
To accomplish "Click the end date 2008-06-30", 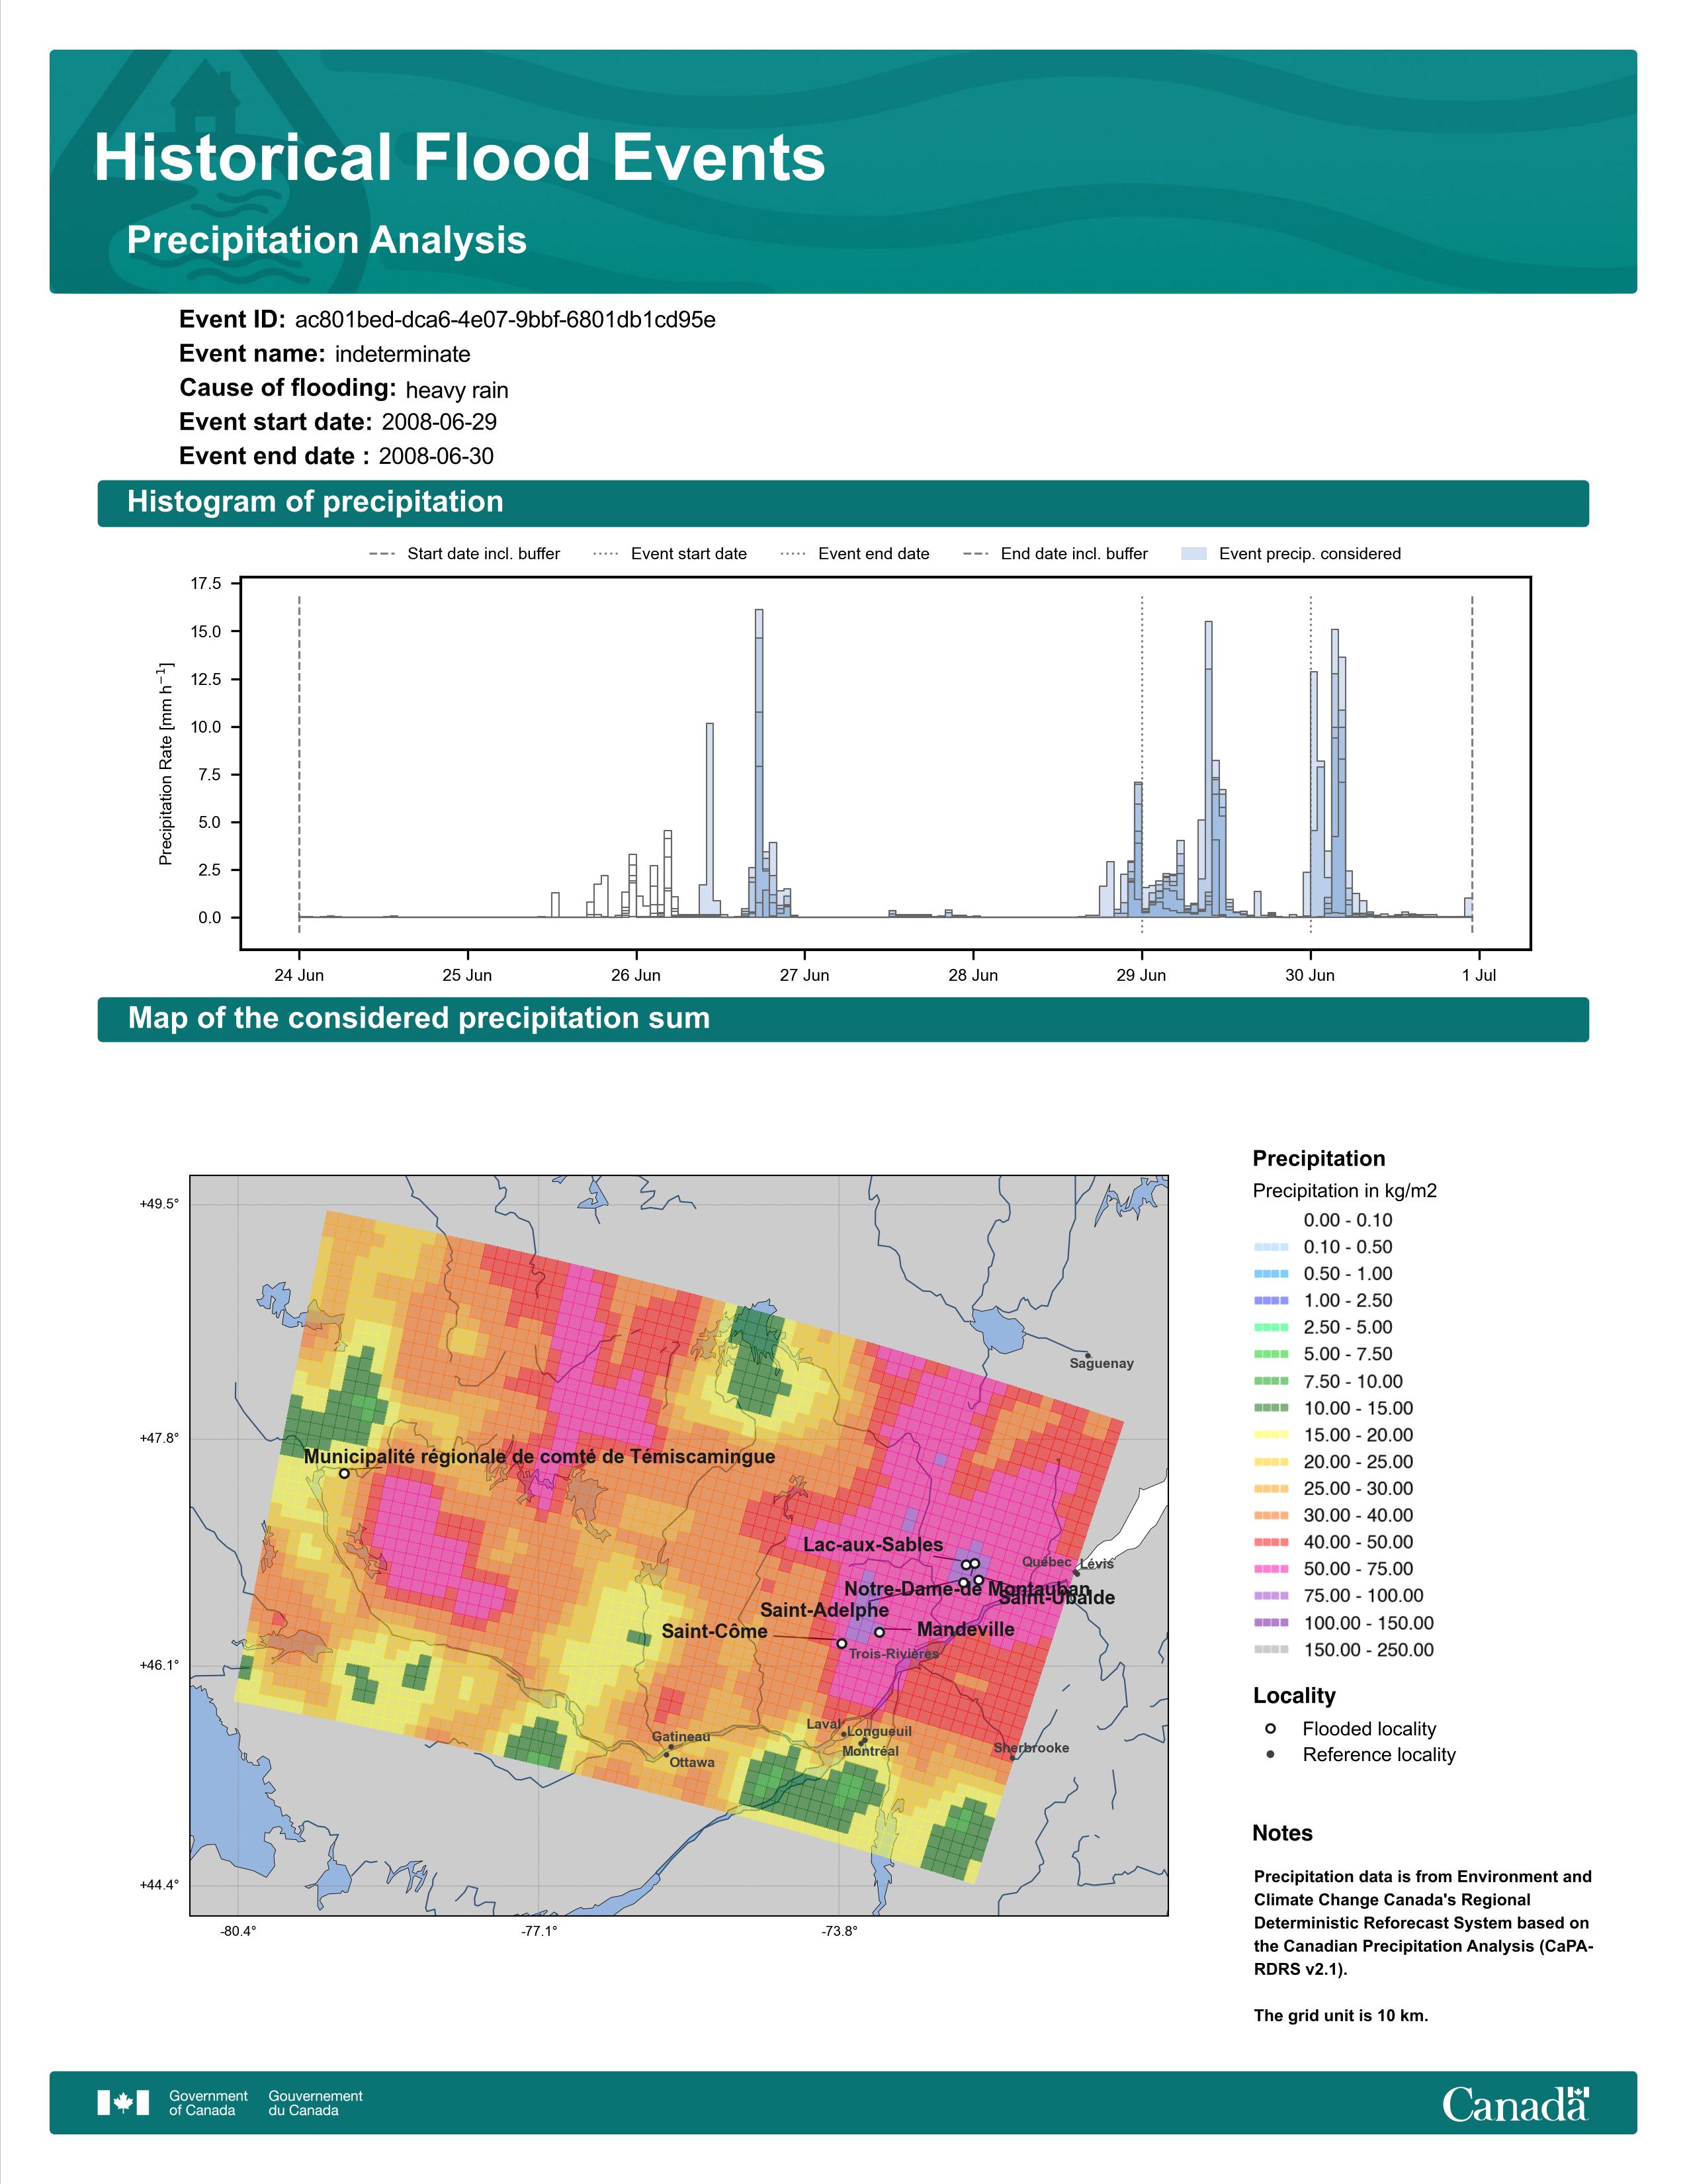I will 436,456.
